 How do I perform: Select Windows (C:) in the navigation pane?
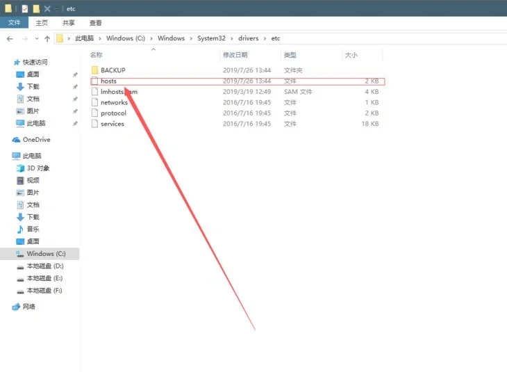[x=46, y=254]
